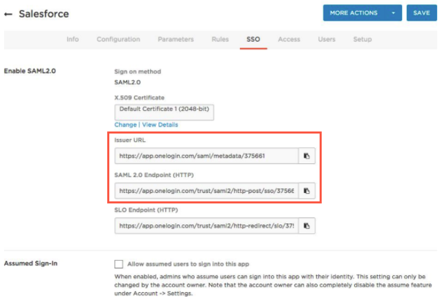Click the Sign on method label
The image size is (440, 301).
[x=138, y=71]
